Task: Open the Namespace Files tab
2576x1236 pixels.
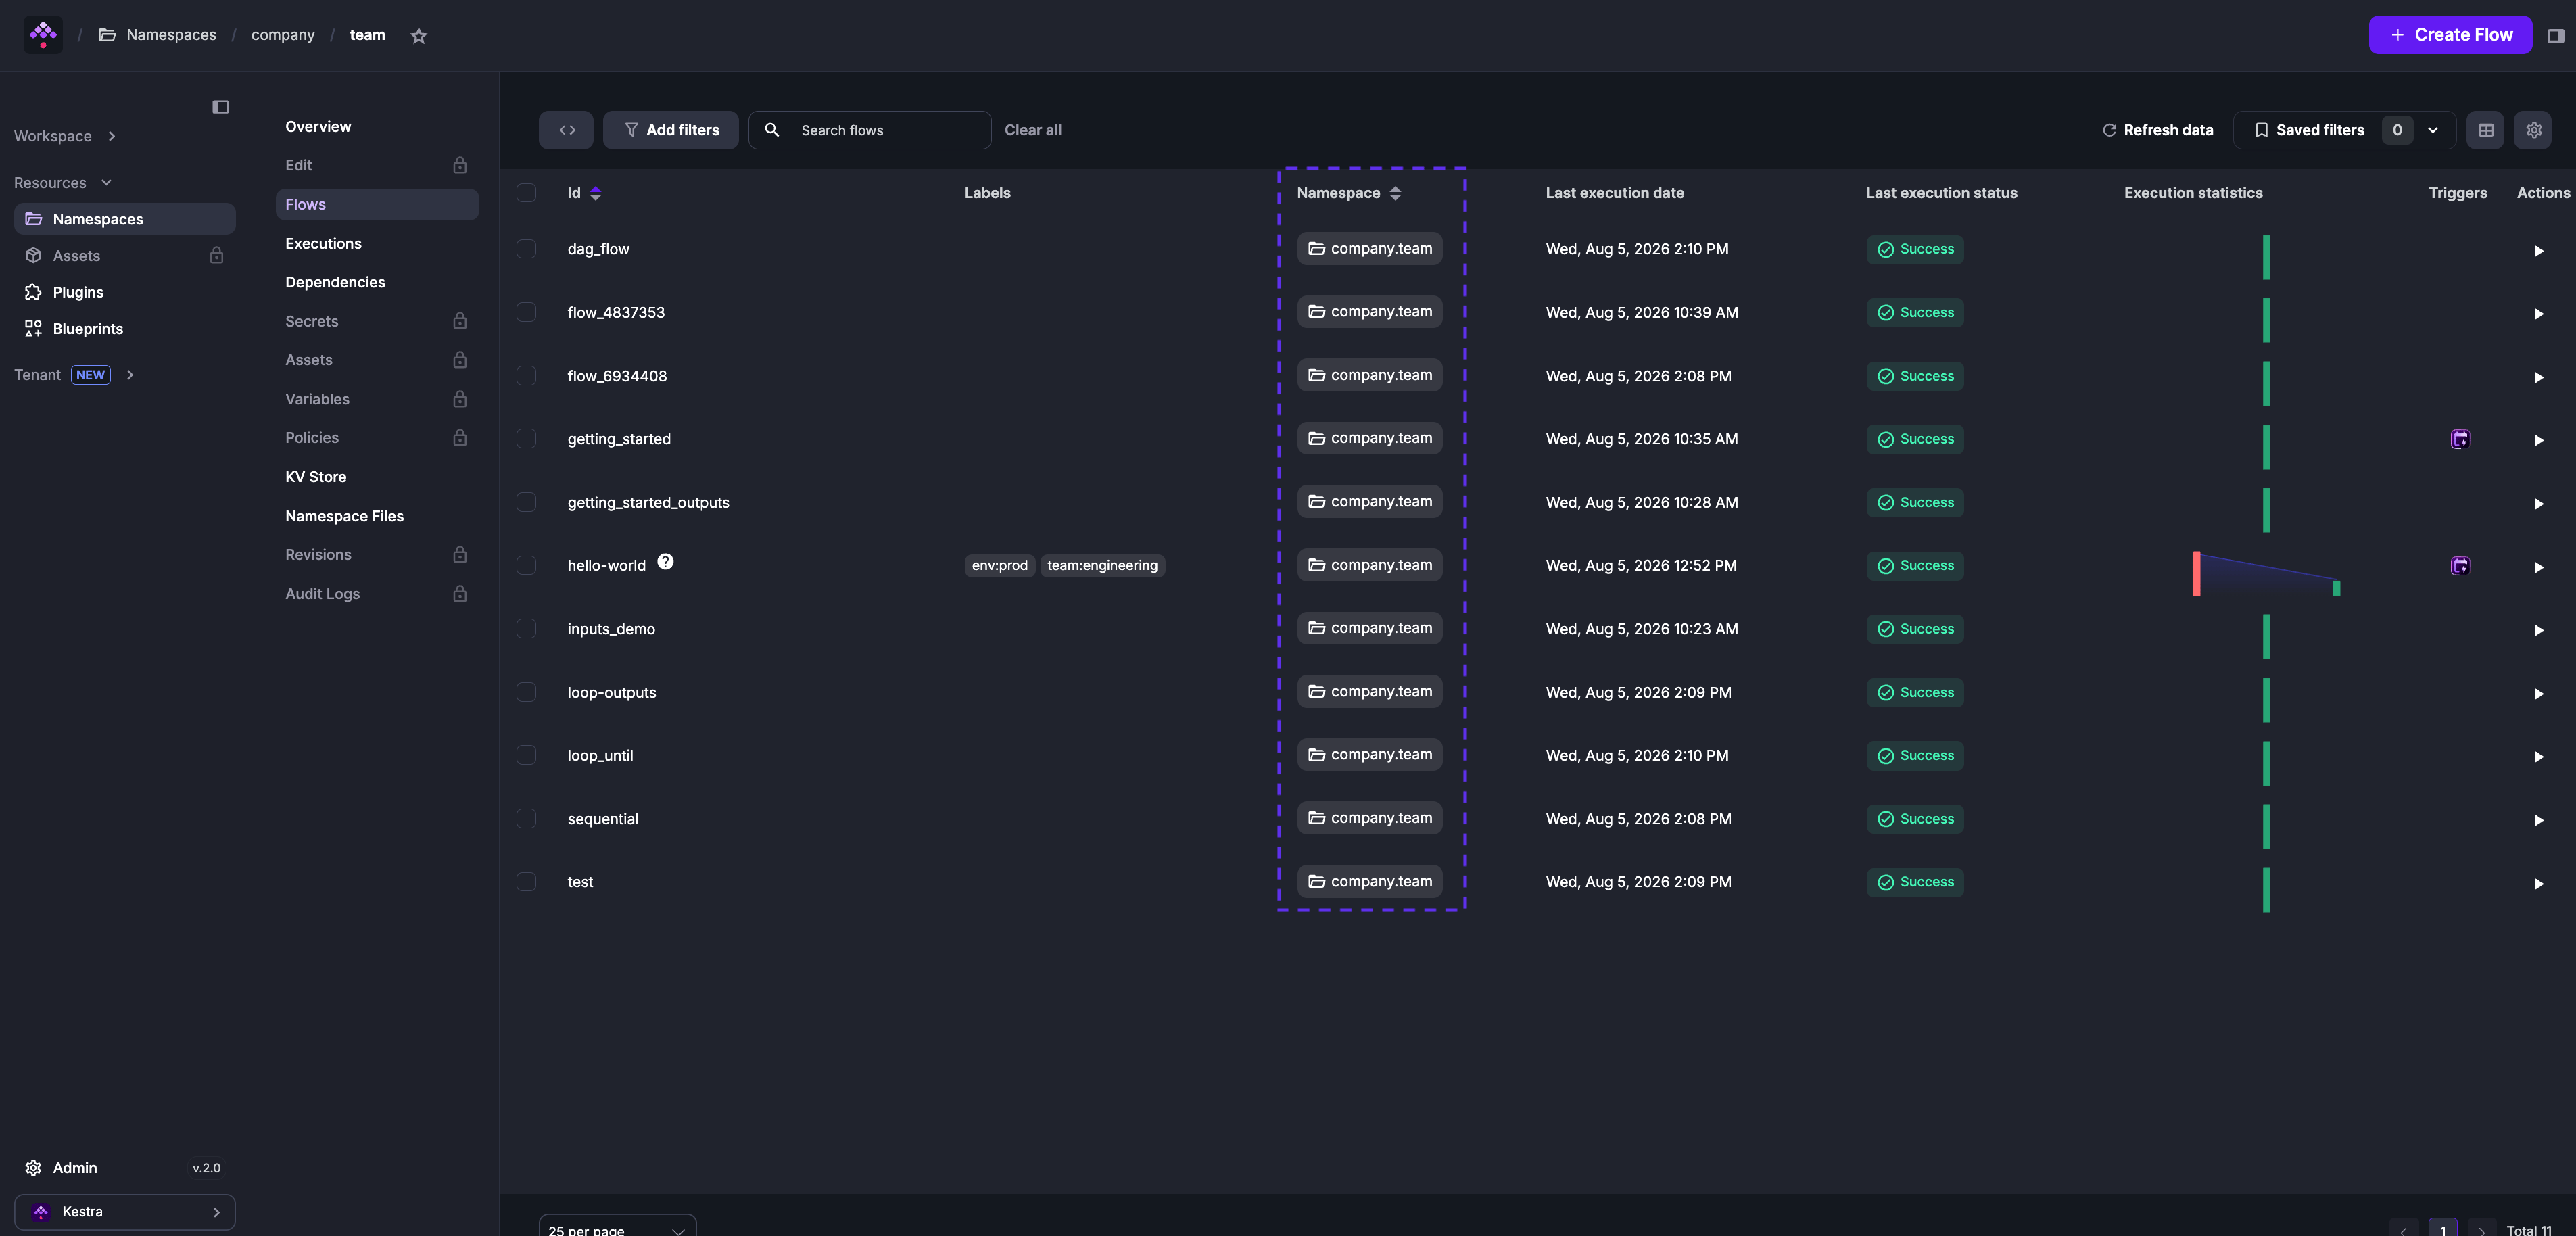Action: click(344, 516)
